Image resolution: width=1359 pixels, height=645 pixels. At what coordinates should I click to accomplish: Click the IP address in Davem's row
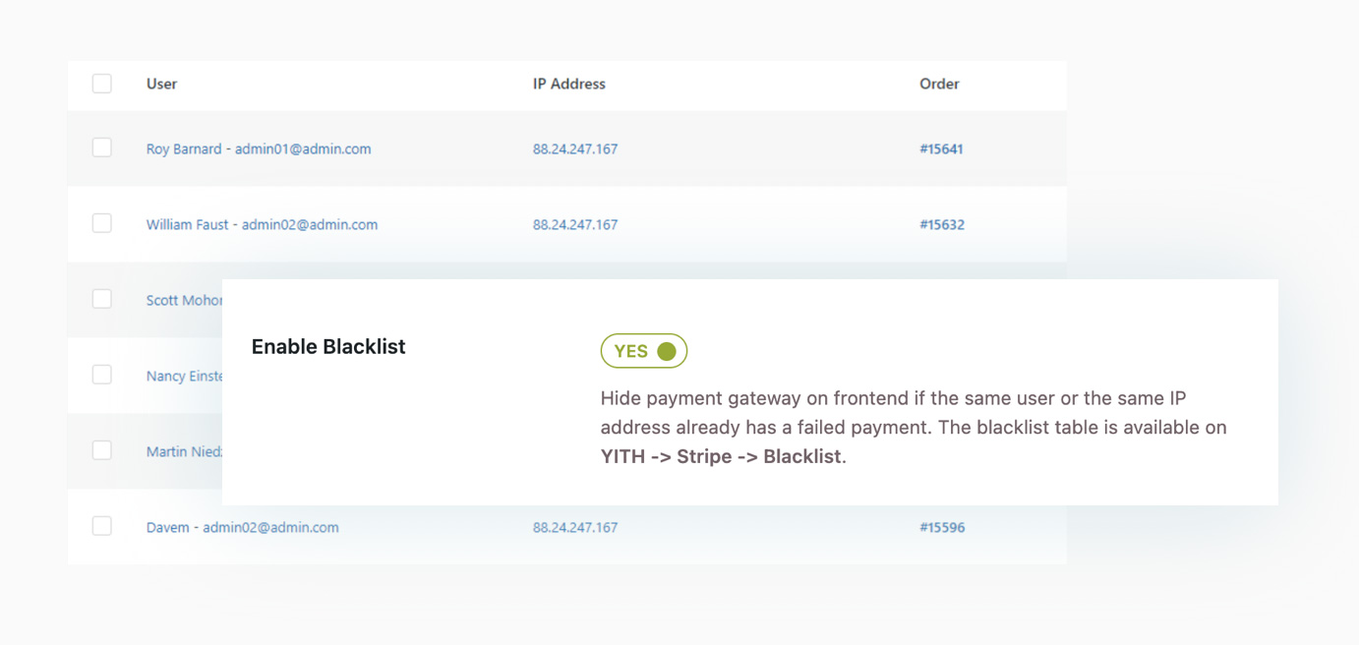click(575, 528)
